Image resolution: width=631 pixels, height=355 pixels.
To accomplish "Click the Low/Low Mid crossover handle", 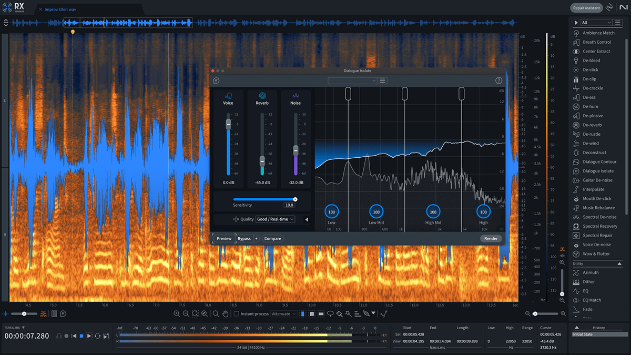I will 348,93.
